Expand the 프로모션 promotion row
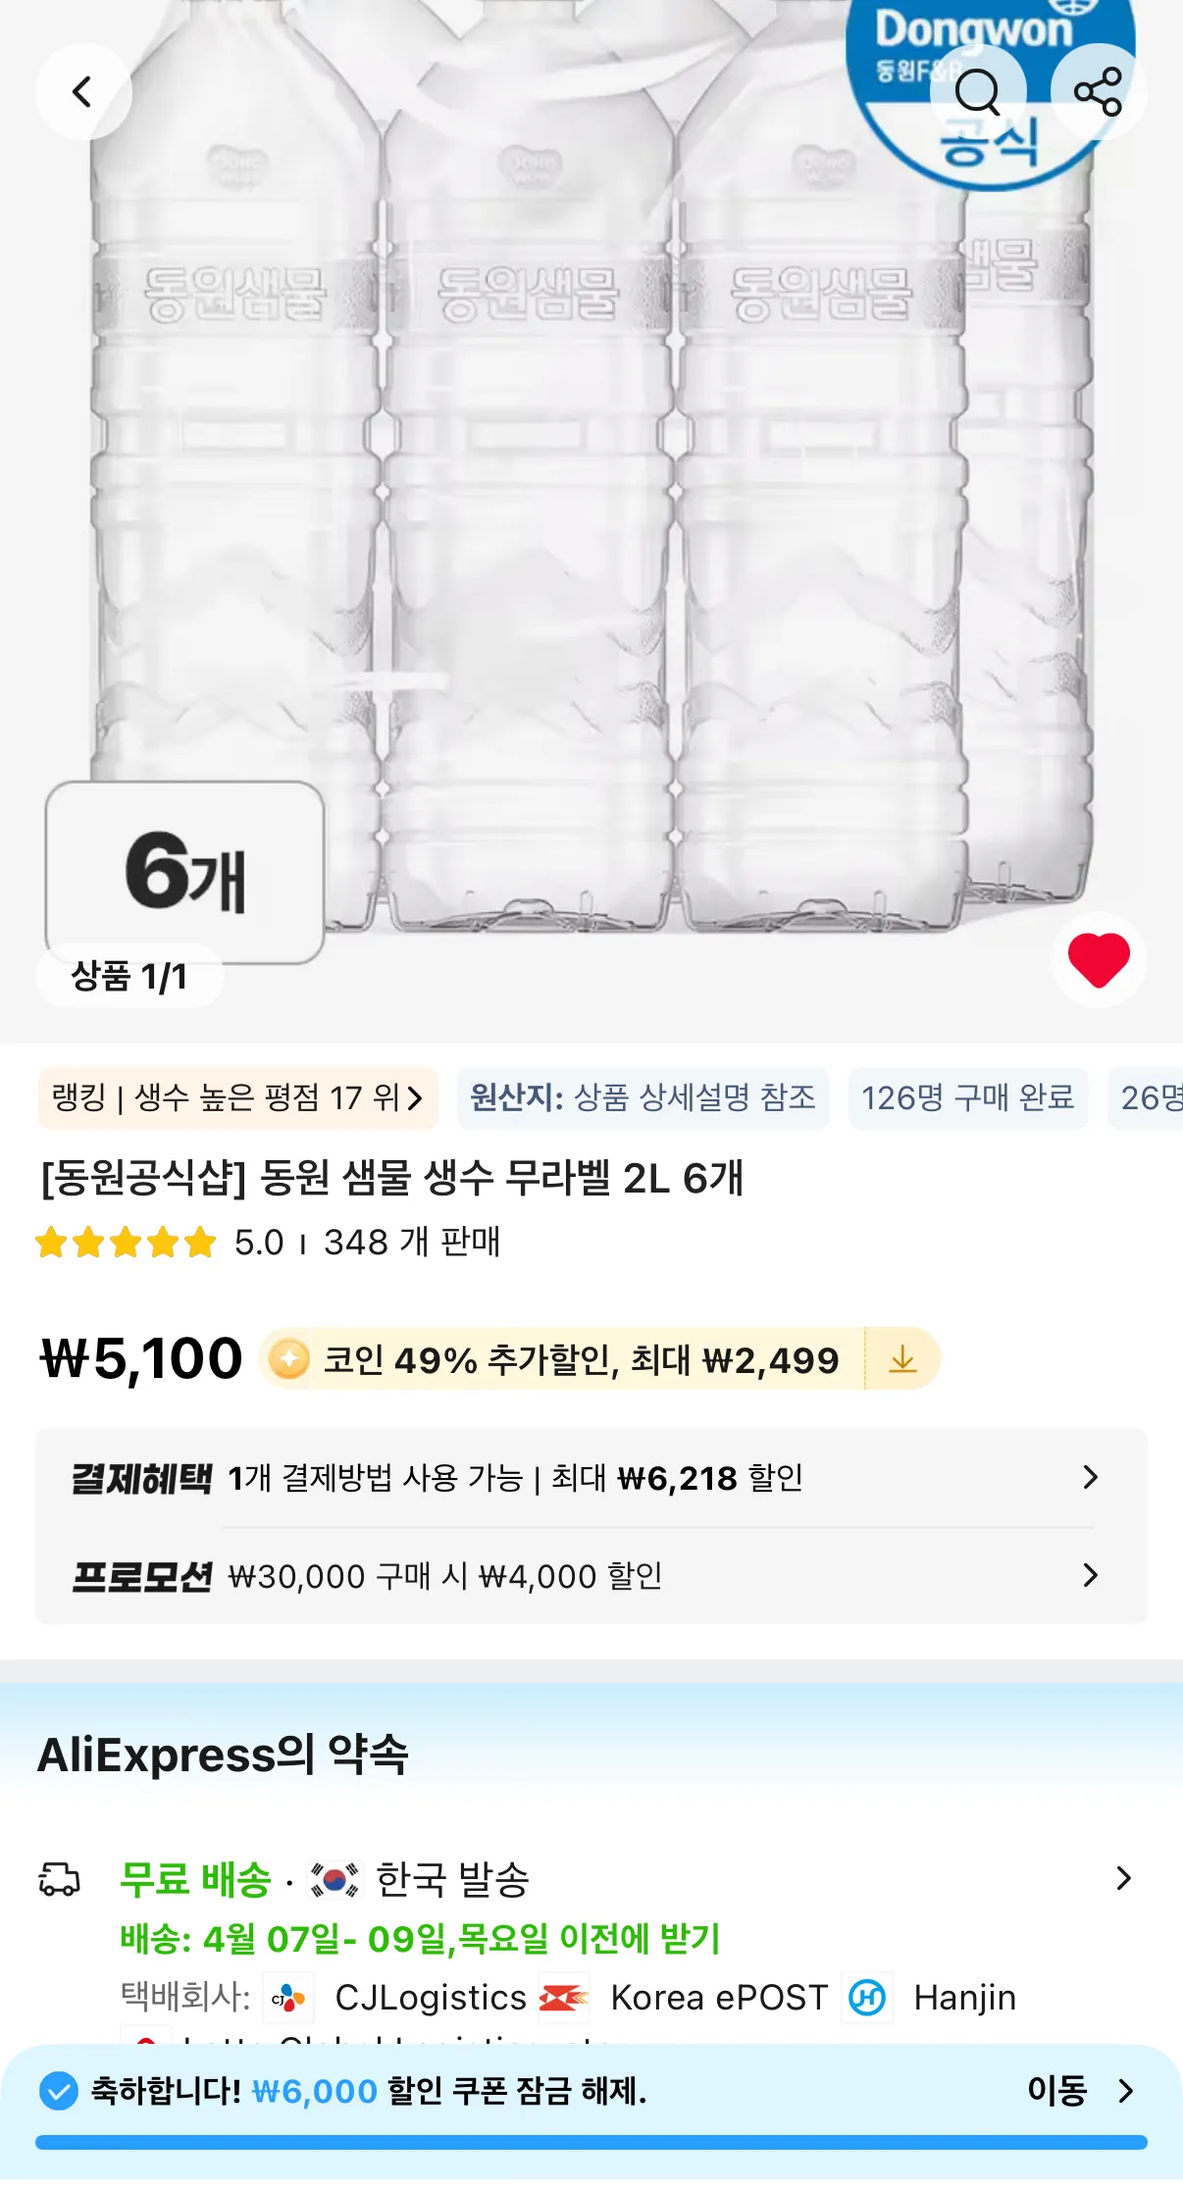 click(x=1090, y=1575)
